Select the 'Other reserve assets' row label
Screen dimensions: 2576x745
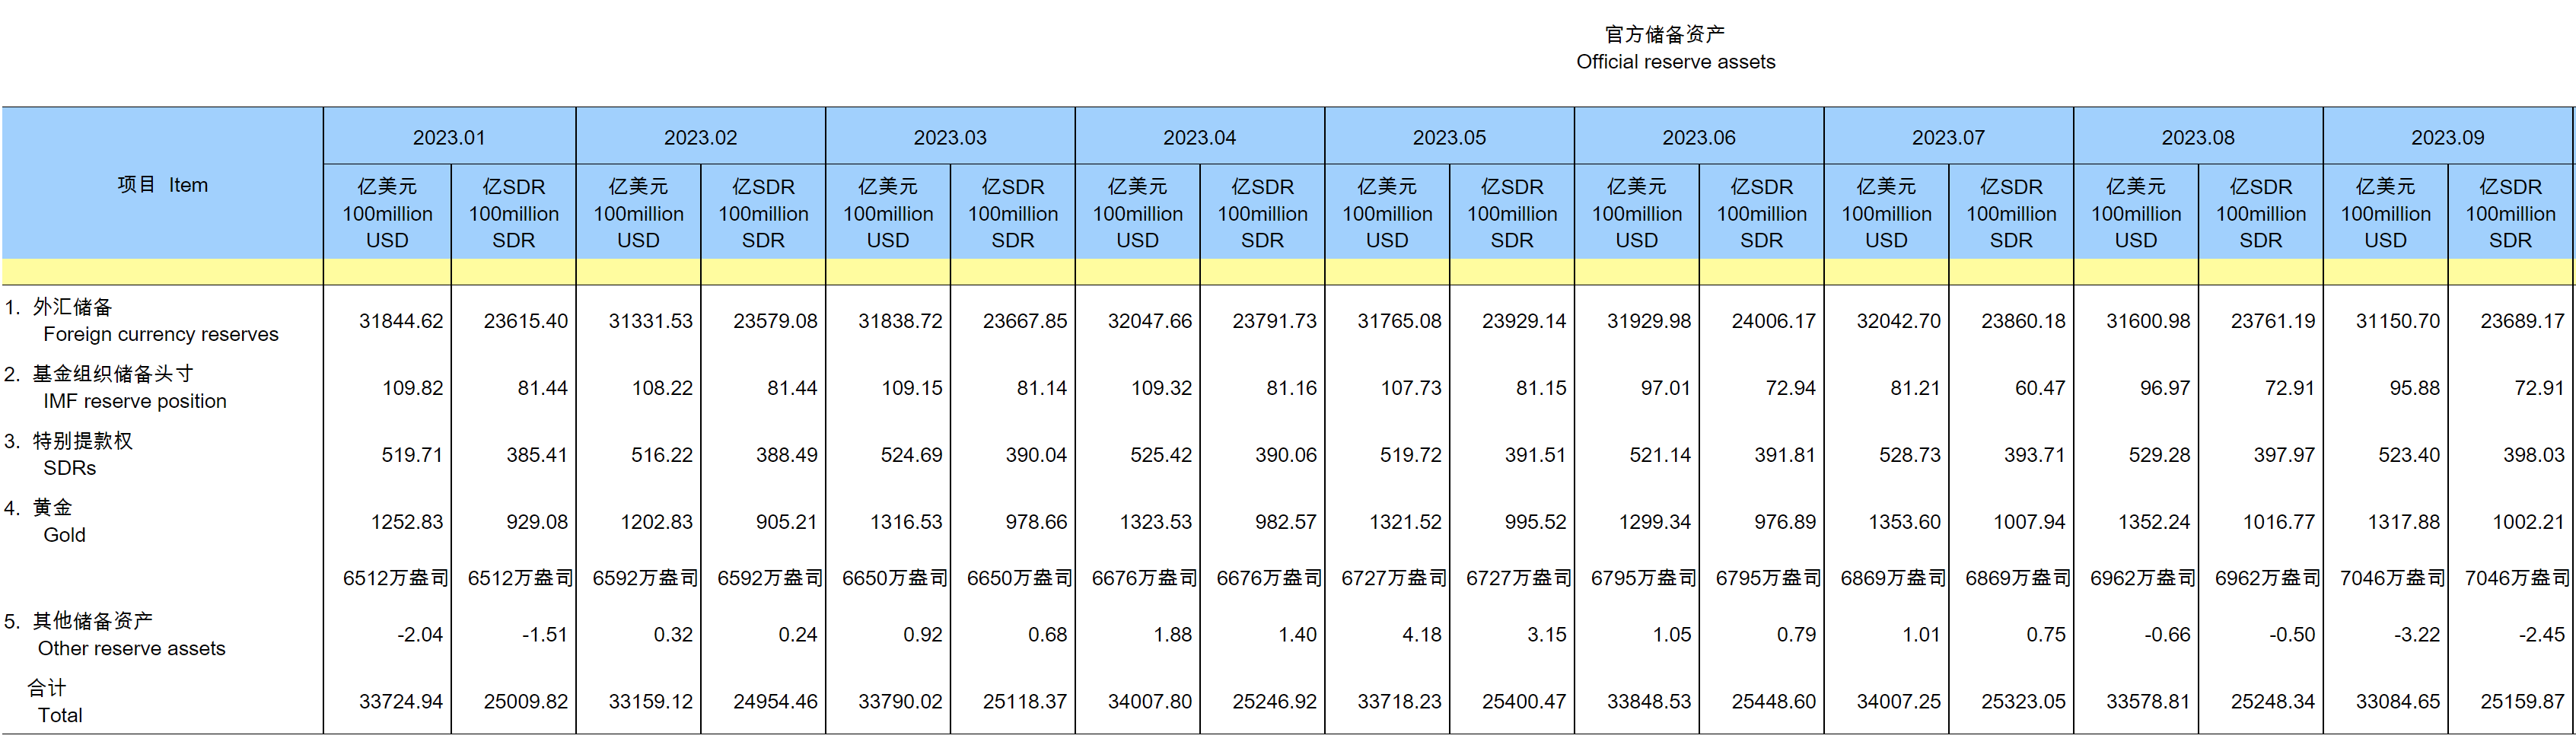tap(132, 648)
